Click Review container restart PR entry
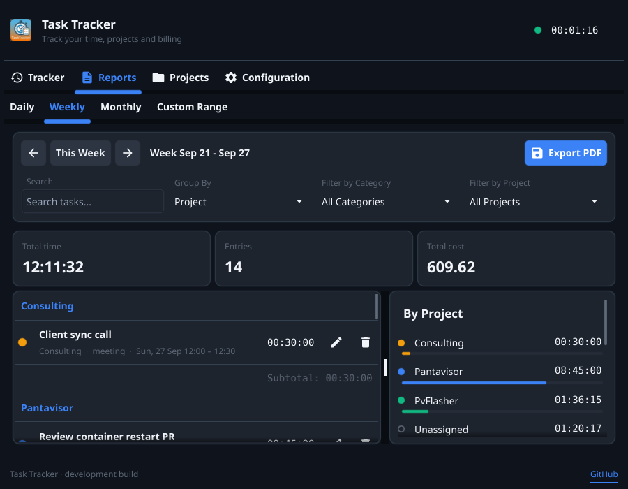The height and width of the screenshot is (489, 628). (x=107, y=437)
